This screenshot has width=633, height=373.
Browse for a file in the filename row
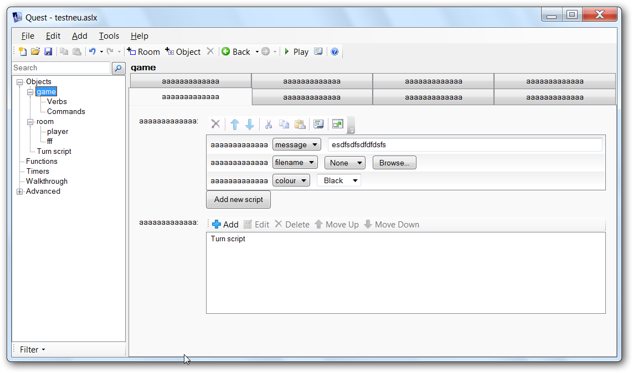394,162
